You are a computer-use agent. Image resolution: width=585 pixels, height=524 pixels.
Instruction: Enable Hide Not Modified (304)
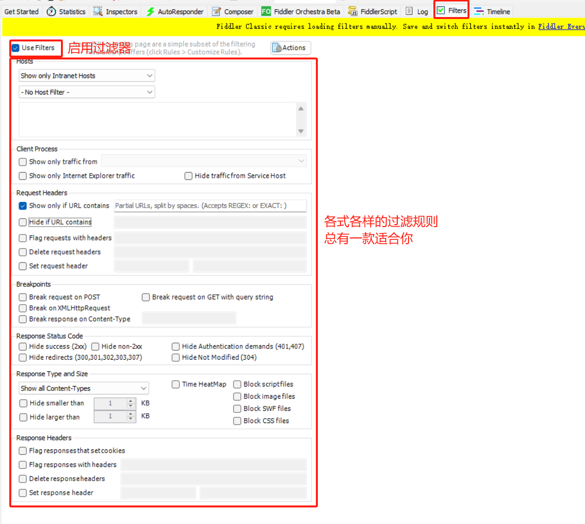176,358
